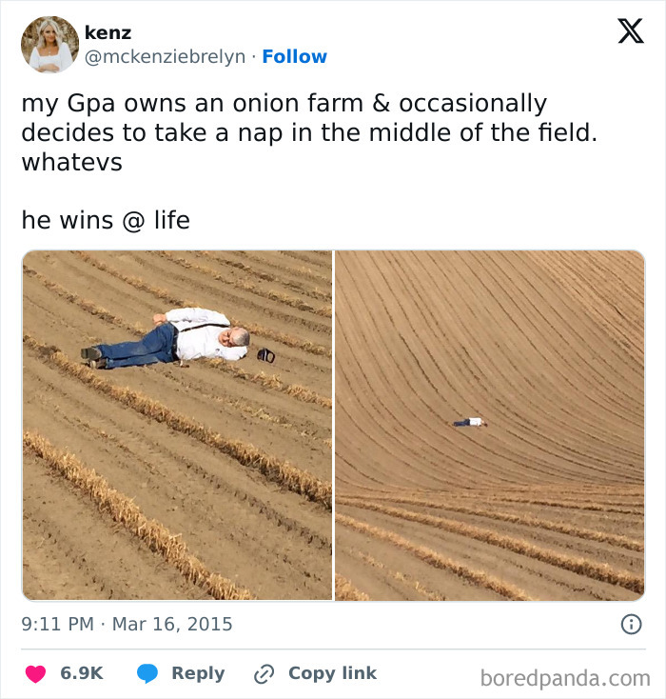Follow the @mckenziebrelyn account
The height and width of the screenshot is (699, 666).
(294, 57)
